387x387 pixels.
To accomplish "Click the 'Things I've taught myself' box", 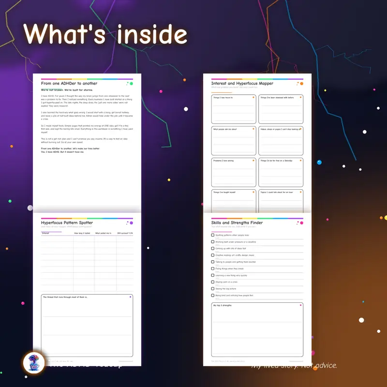I will [x=234, y=201].
